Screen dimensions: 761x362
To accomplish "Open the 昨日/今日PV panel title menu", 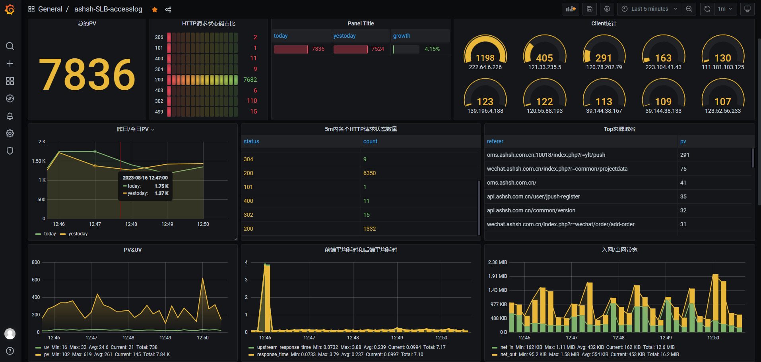I will tap(135, 129).
